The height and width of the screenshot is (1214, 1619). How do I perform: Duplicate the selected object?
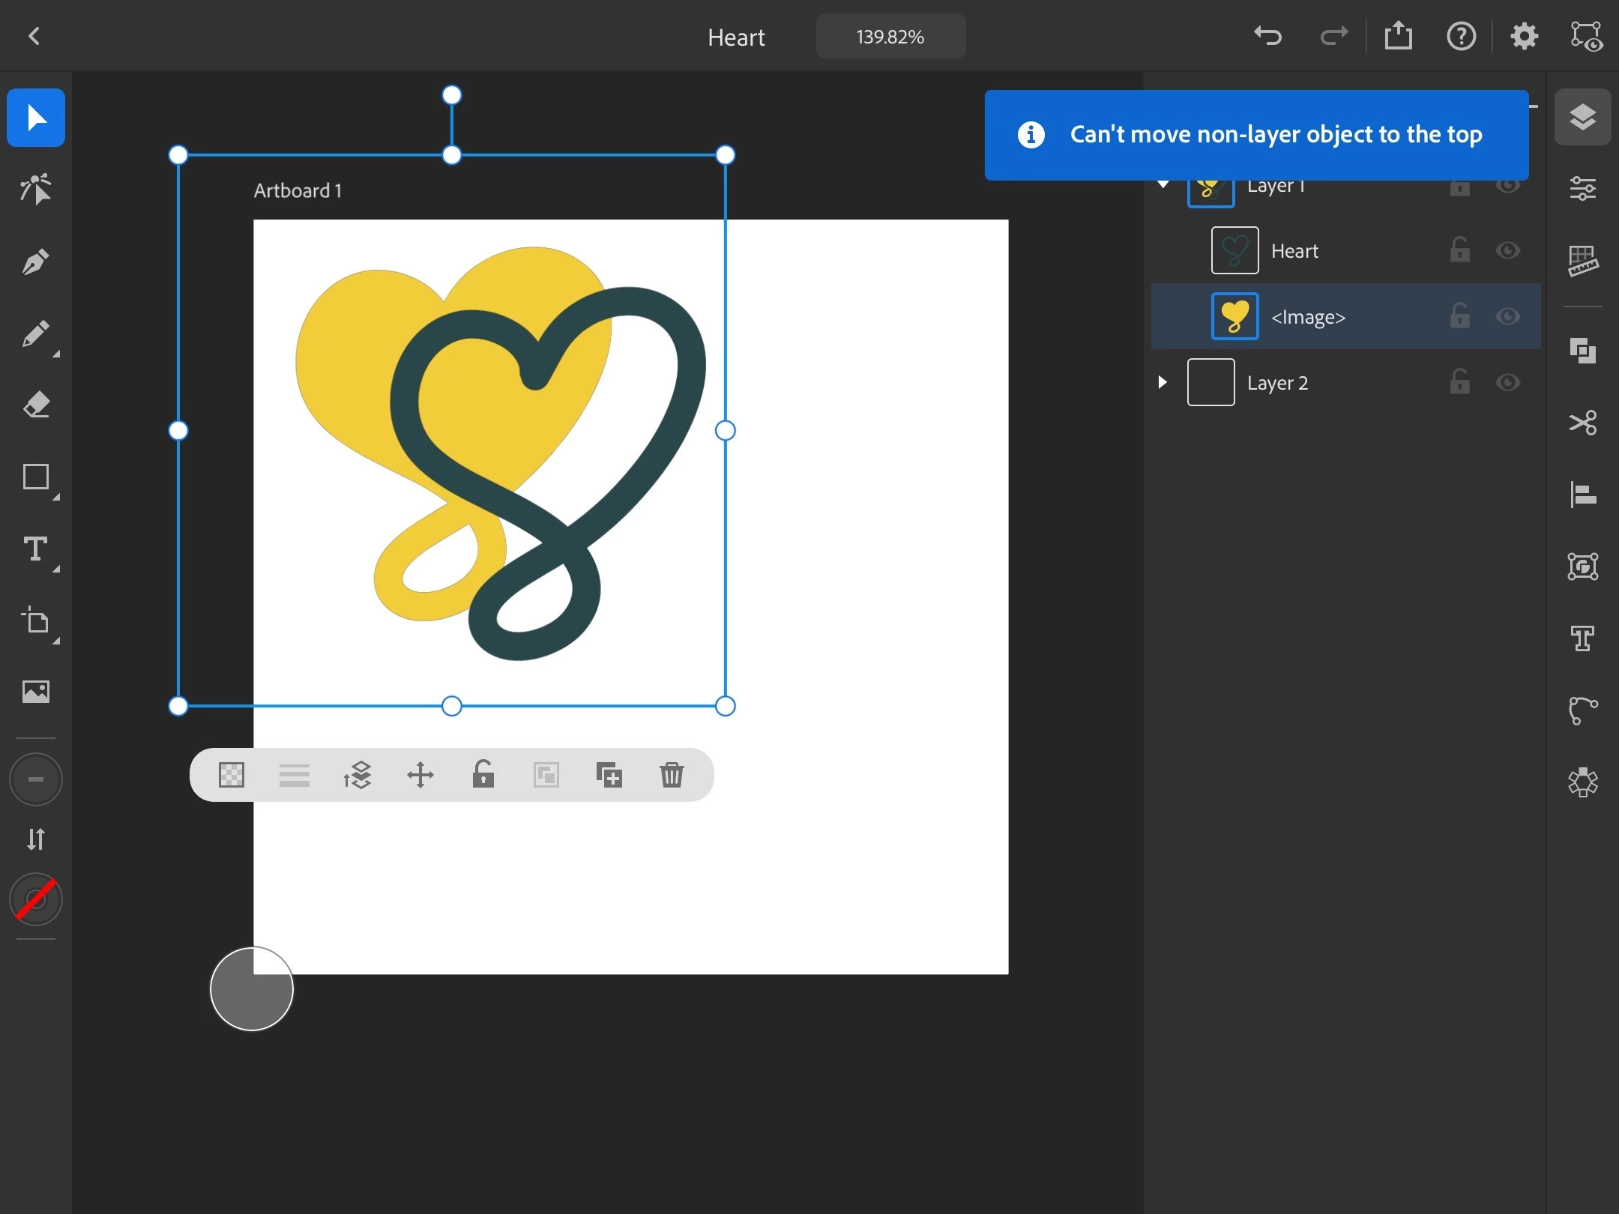(x=609, y=775)
